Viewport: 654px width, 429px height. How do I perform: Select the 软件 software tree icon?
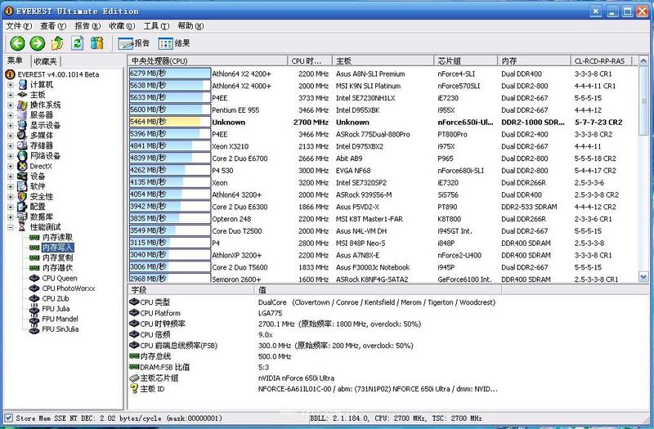pyautogui.click(x=22, y=186)
